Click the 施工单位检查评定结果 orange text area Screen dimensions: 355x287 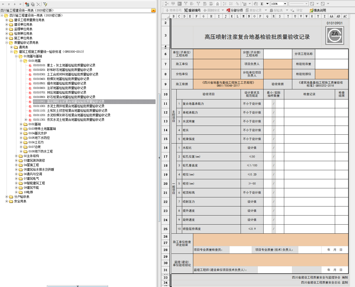(x=271, y=240)
